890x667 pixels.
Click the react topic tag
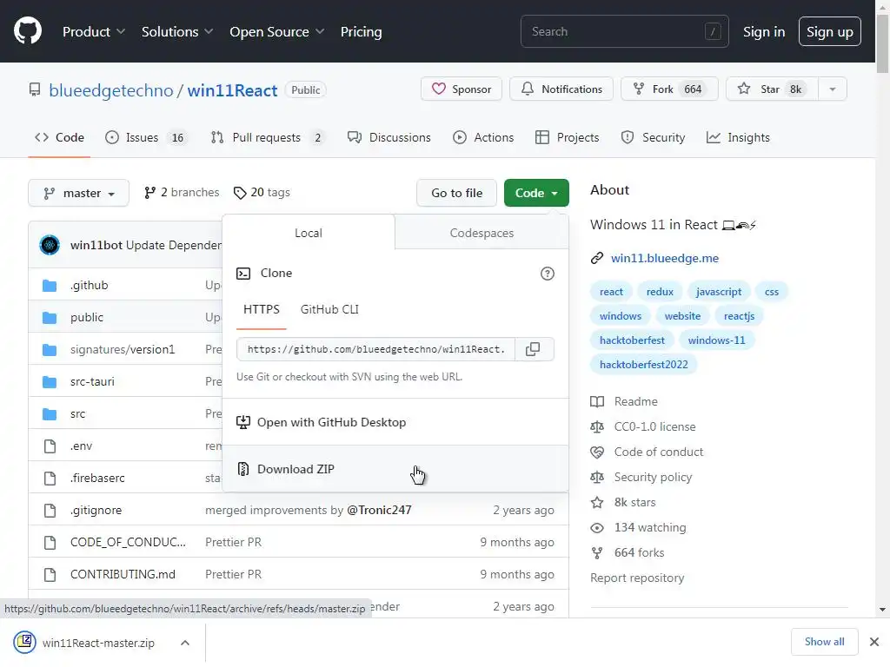[x=611, y=292]
